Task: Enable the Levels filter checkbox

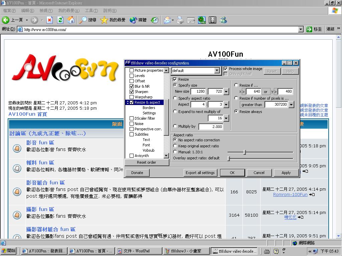Action: pos(132,76)
